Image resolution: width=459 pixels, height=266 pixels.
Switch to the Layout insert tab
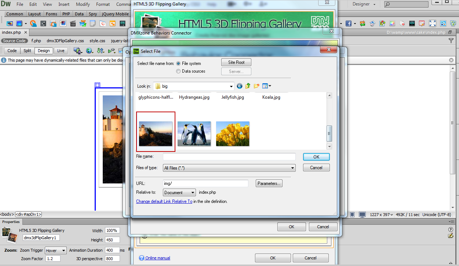34,14
